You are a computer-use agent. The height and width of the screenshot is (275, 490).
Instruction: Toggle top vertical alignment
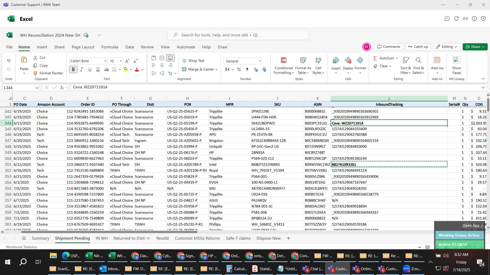(154, 58)
